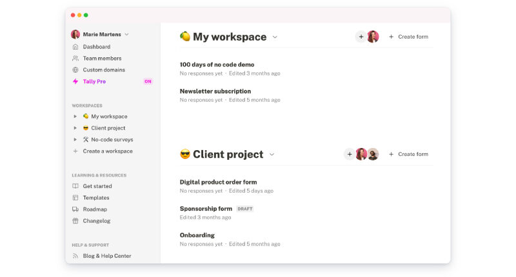This screenshot has height=277, width=516.
Task: Click the Templates layout icon
Action: (75, 198)
